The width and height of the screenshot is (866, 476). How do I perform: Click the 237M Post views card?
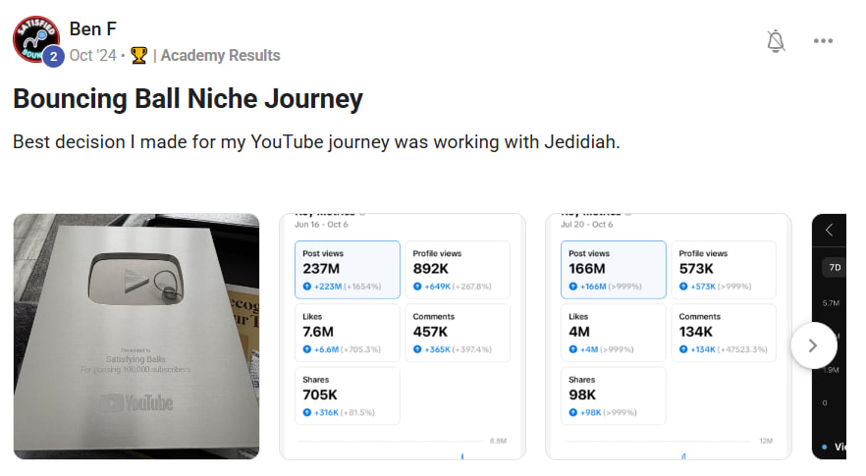[348, 270]
